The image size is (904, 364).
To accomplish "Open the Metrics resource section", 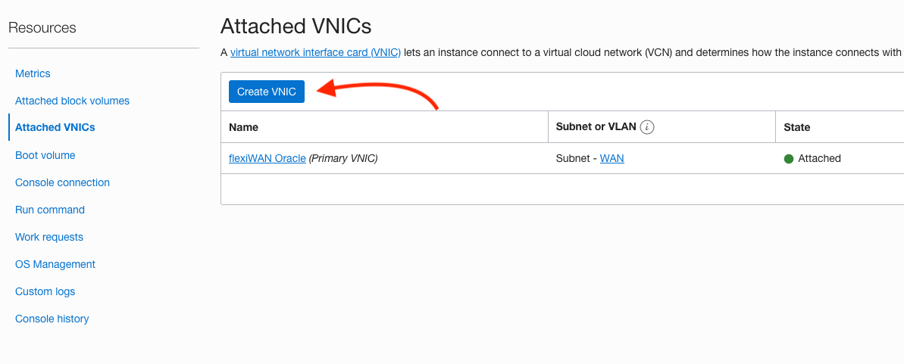I will 33,73.
